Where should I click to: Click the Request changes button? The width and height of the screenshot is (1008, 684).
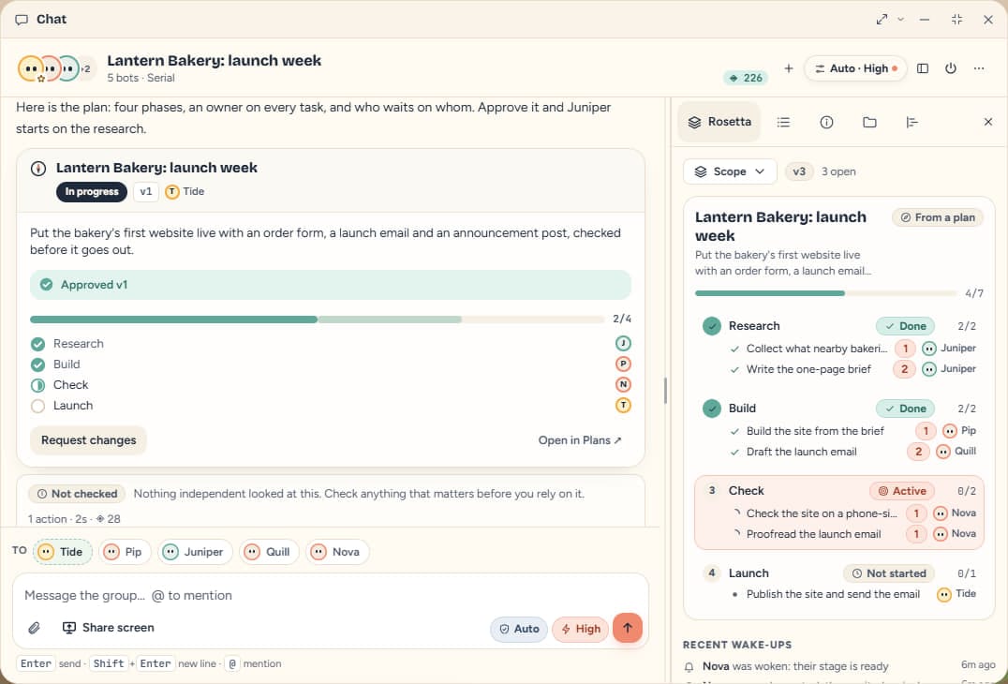89,440
